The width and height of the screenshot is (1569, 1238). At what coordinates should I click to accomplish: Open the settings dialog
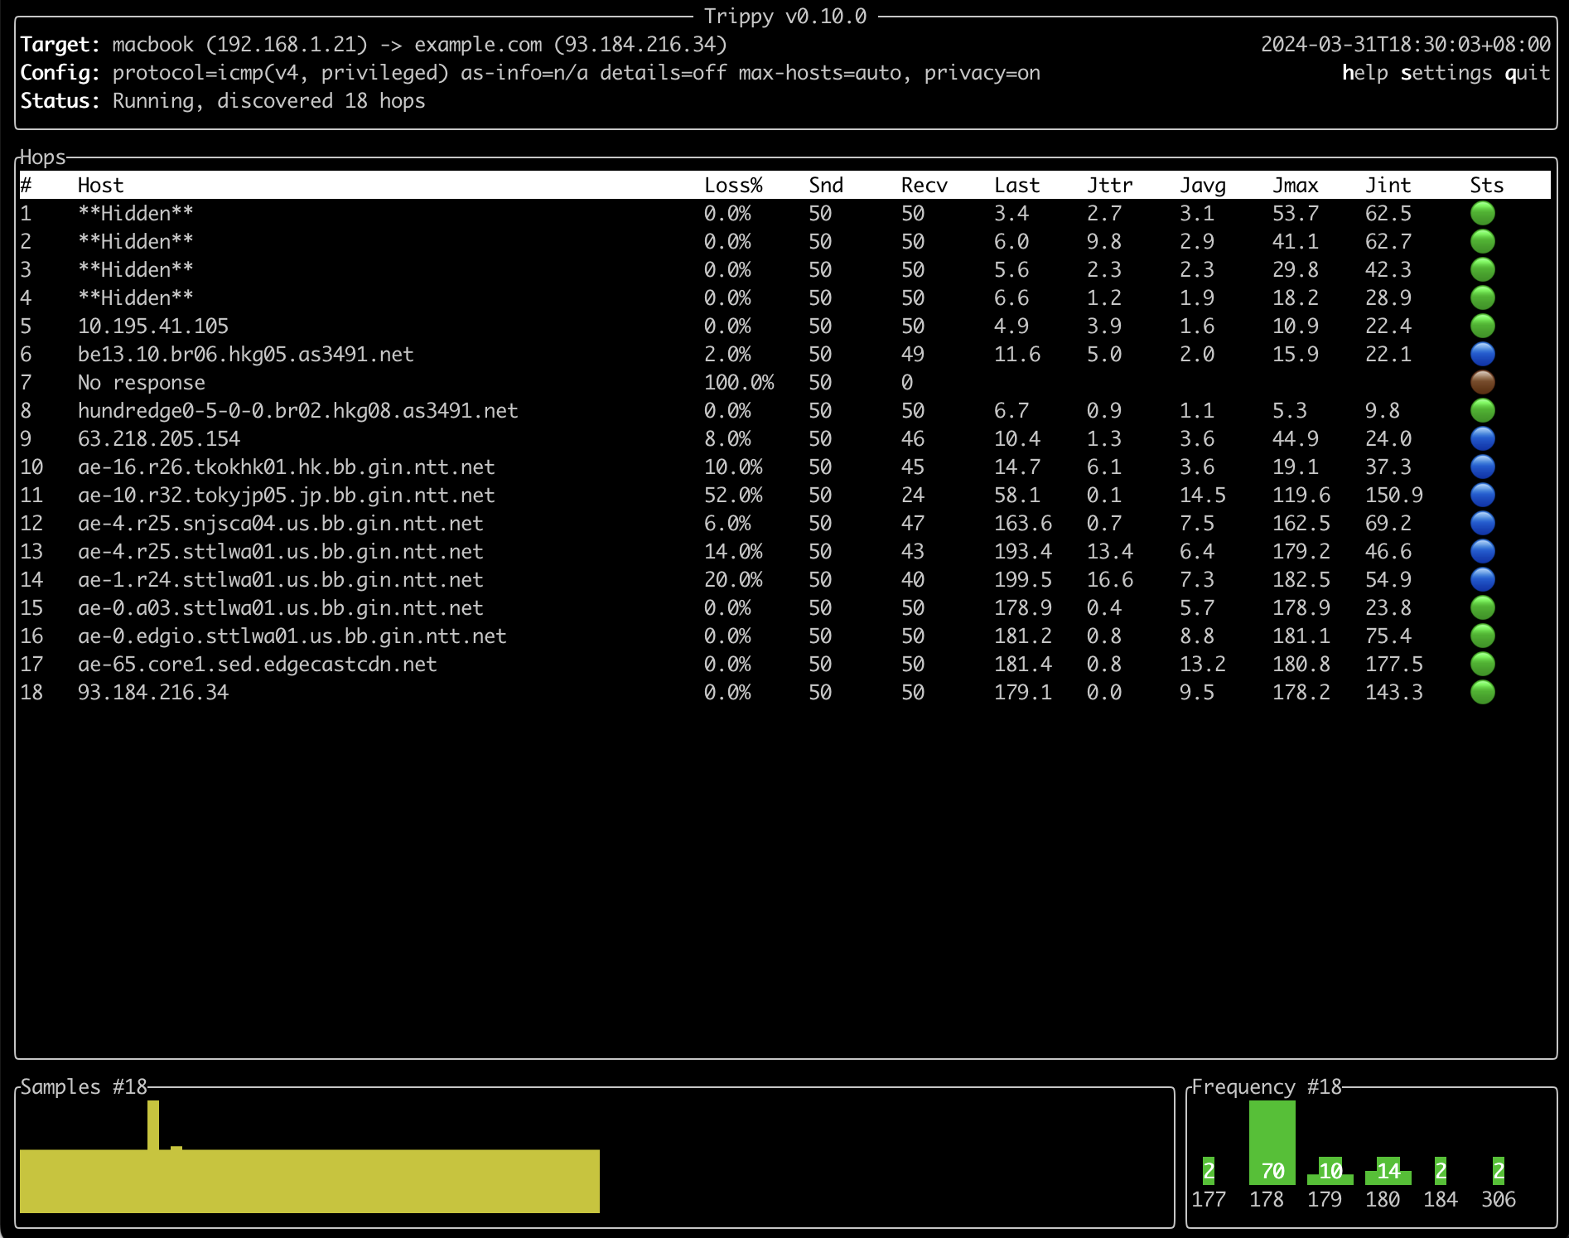[x=1446, y=73]
